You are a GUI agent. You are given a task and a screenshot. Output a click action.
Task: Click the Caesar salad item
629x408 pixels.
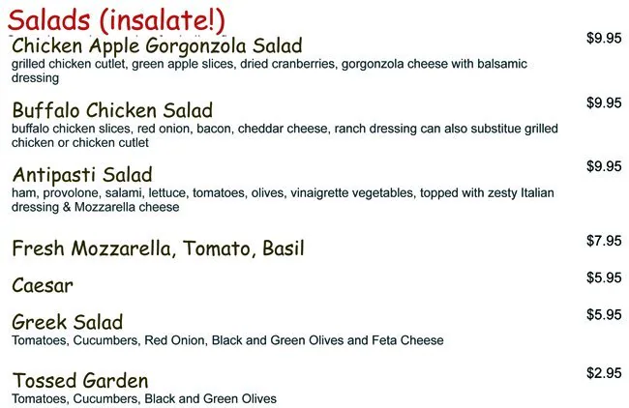tap(43, 285)
